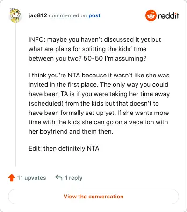
Task: Click the vertical comment thread line
Action: pos(15,95)
